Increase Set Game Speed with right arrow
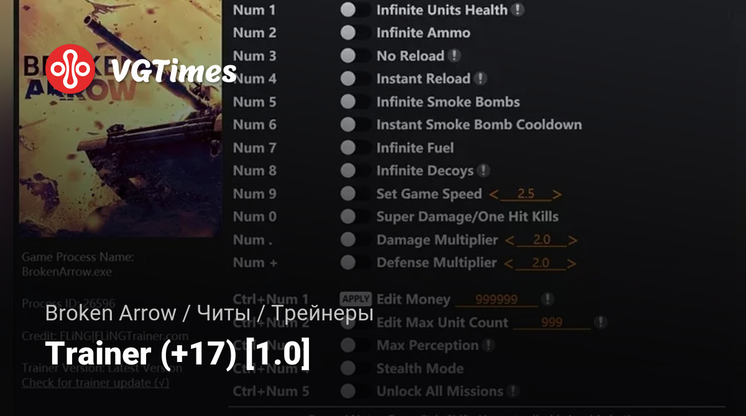 (557, 194)
